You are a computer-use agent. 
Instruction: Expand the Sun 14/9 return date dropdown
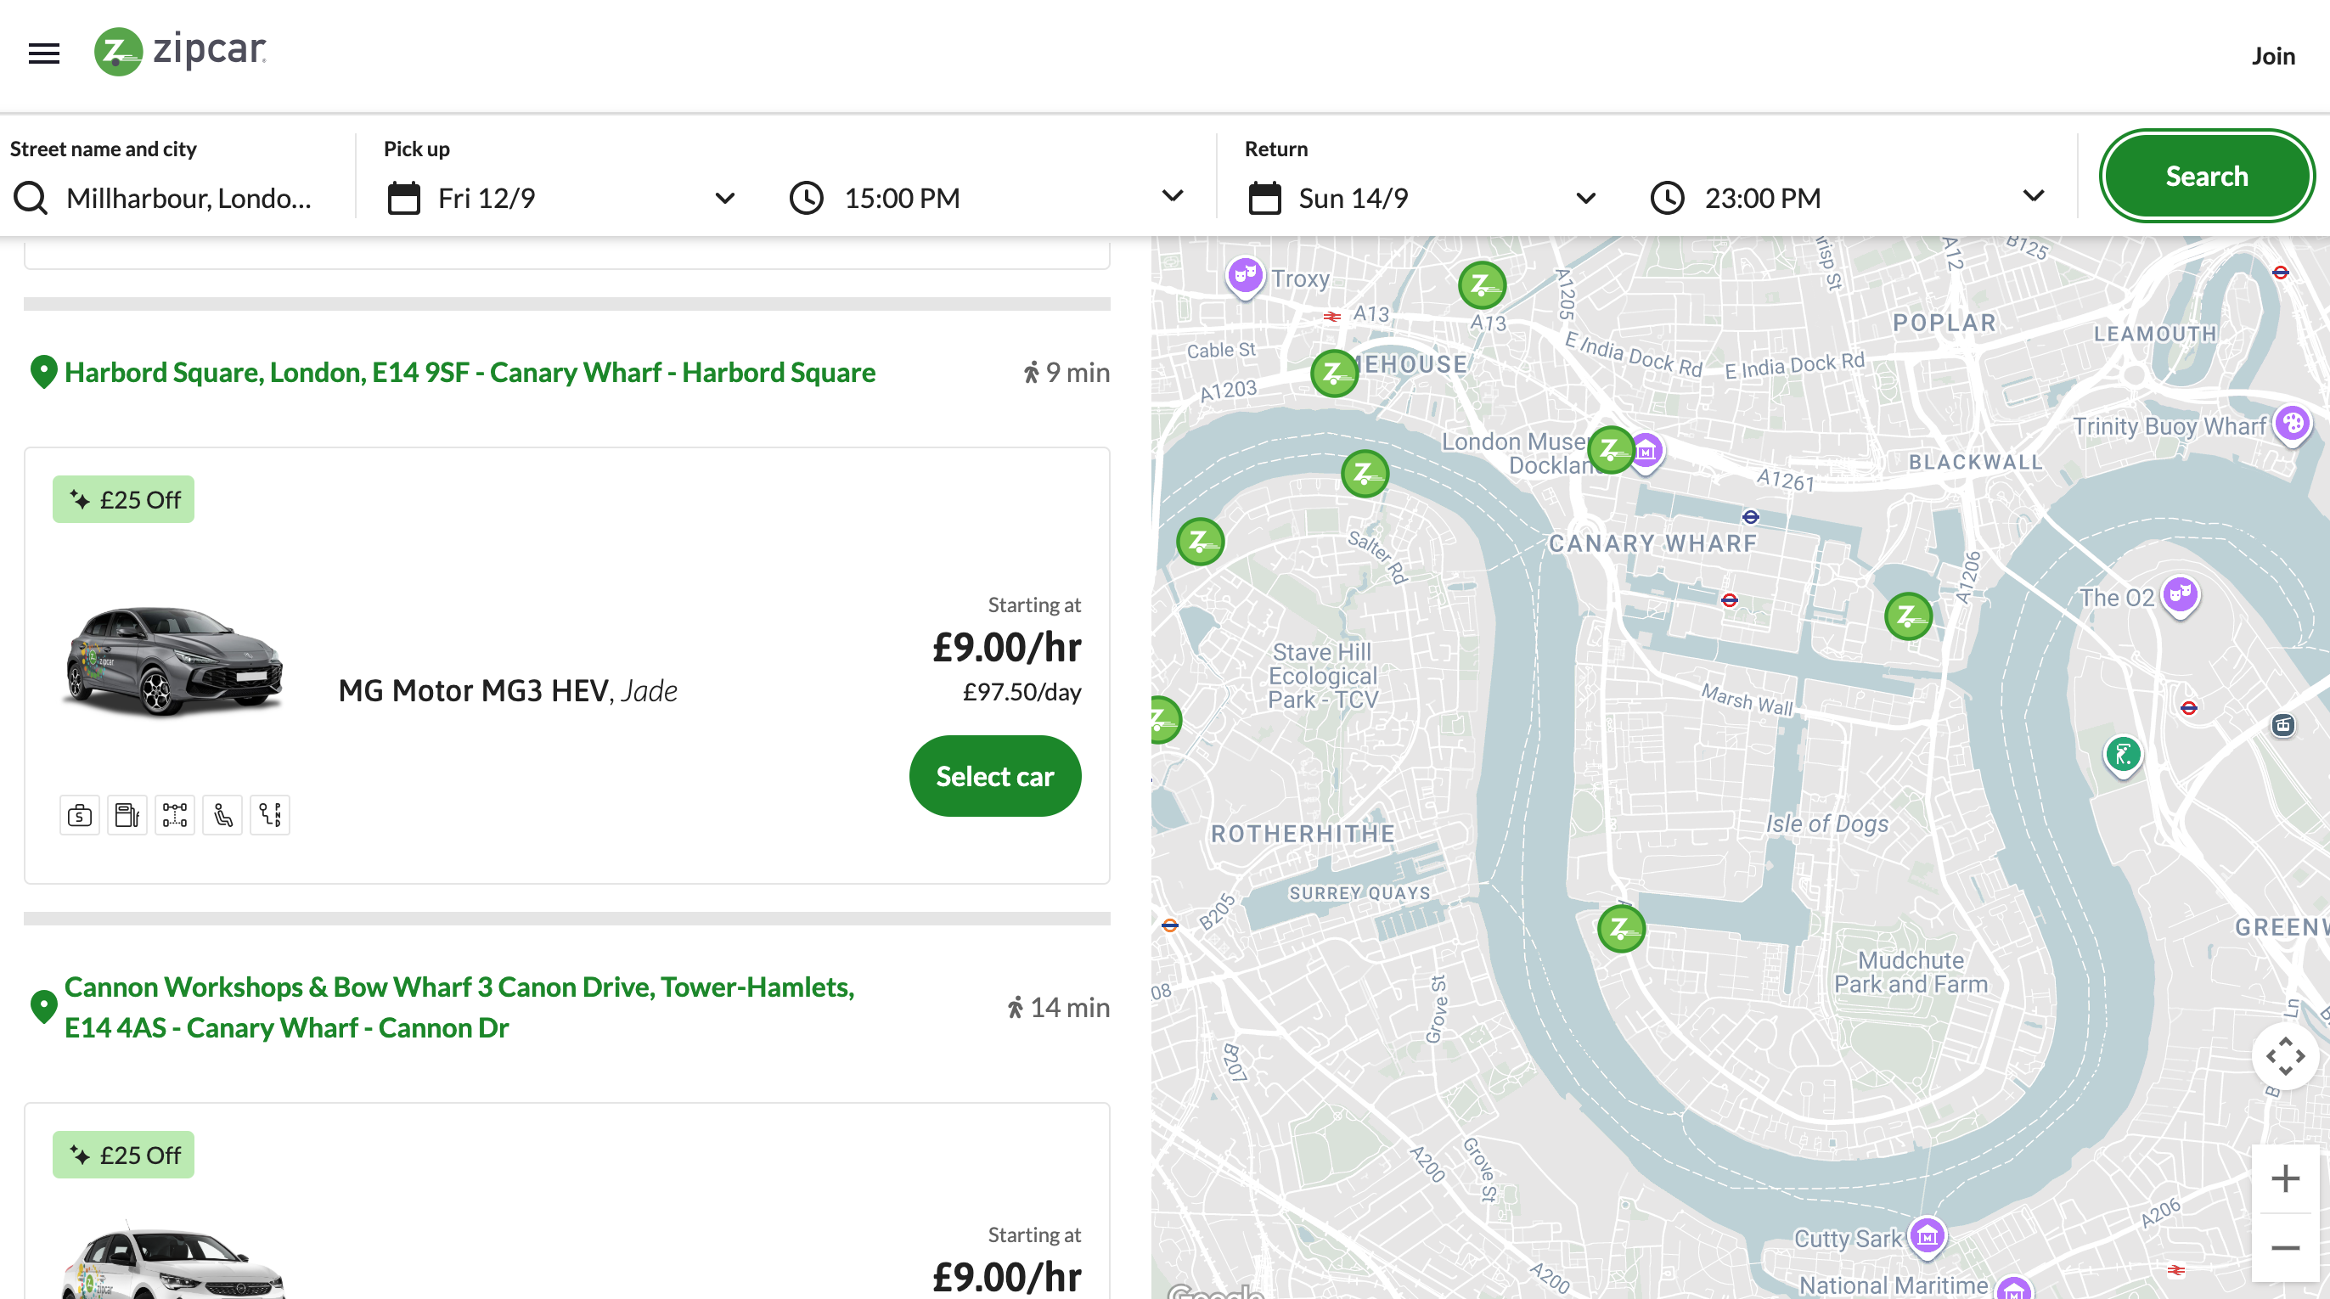click(x=1585, y=198)
